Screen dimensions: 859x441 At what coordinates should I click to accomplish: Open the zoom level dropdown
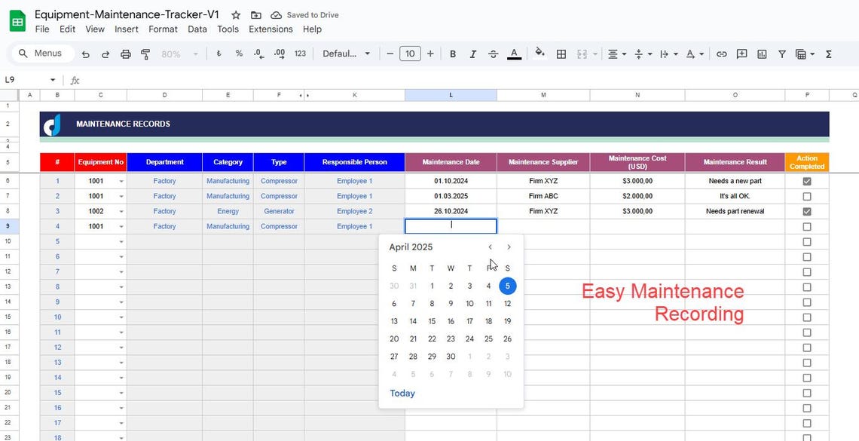179,54
